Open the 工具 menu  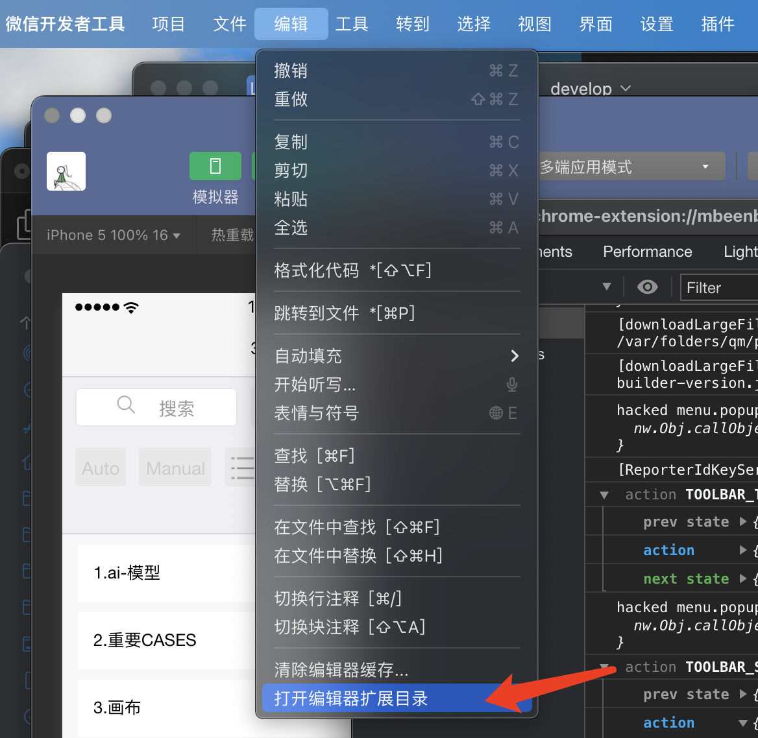352,23
